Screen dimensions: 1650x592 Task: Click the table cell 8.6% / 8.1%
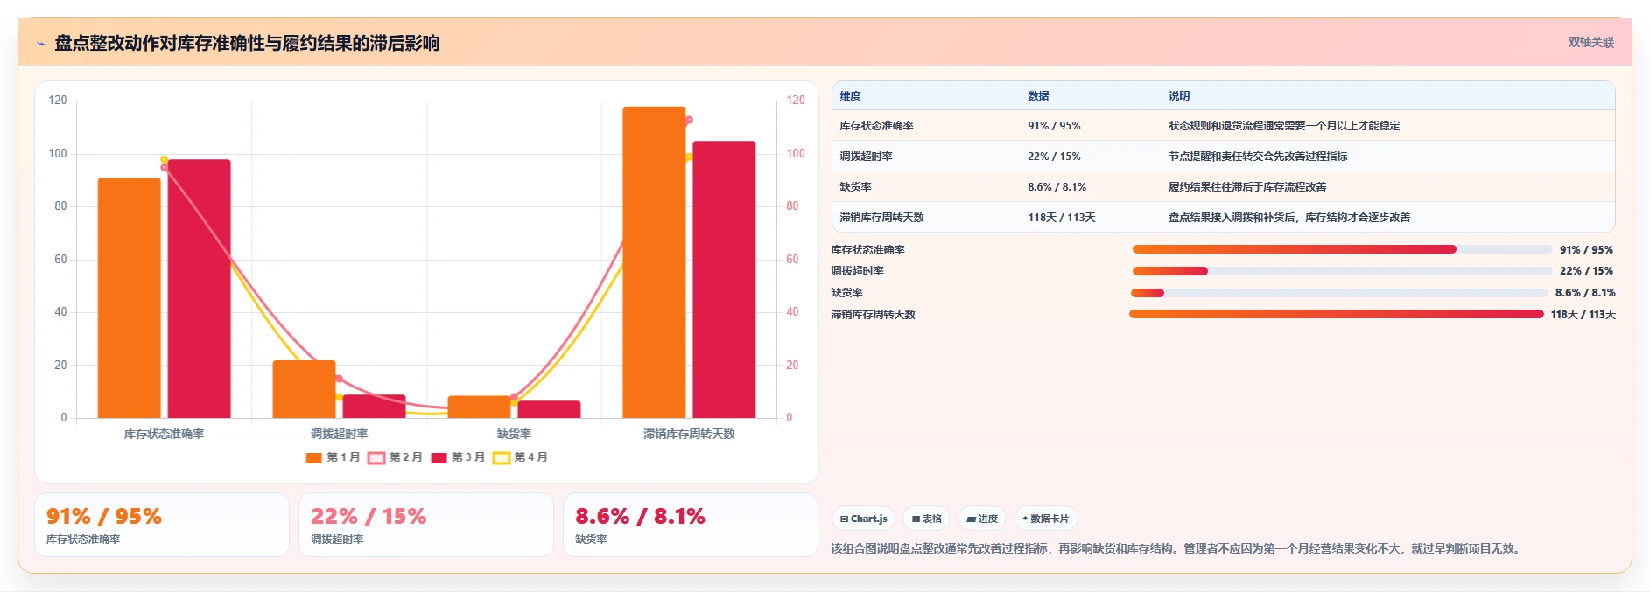point(1057,187)
